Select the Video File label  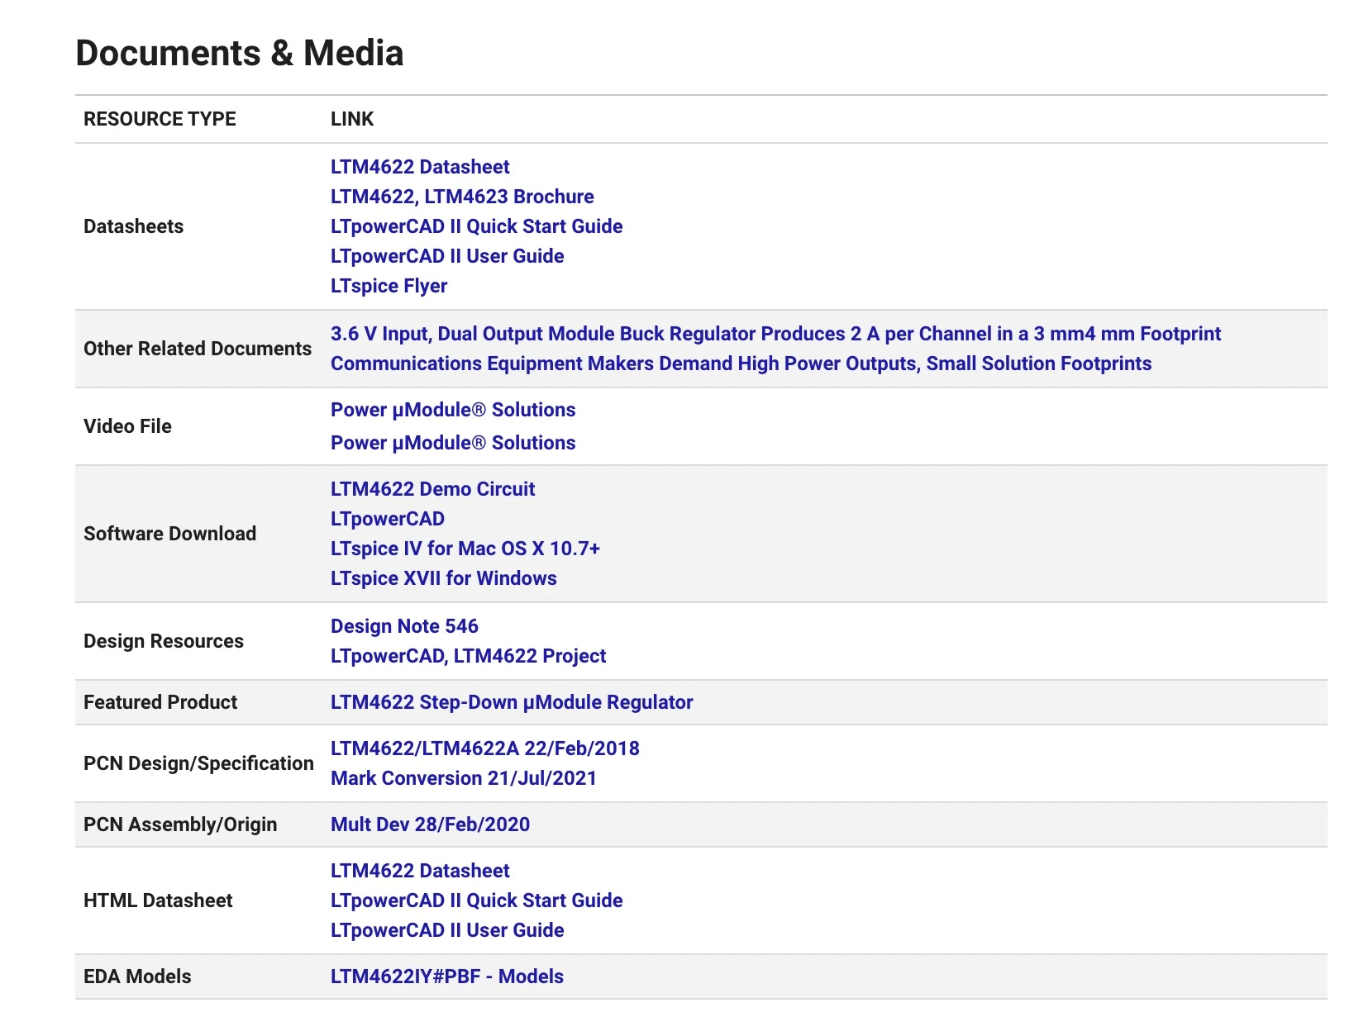click(127, 426)
